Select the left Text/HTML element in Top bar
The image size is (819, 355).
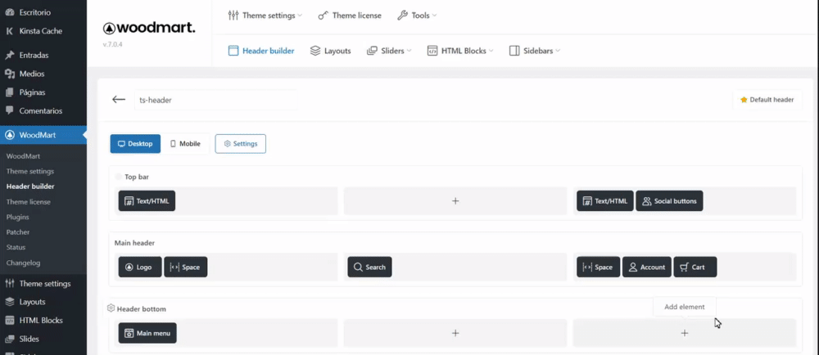click(x=147, y=200)
